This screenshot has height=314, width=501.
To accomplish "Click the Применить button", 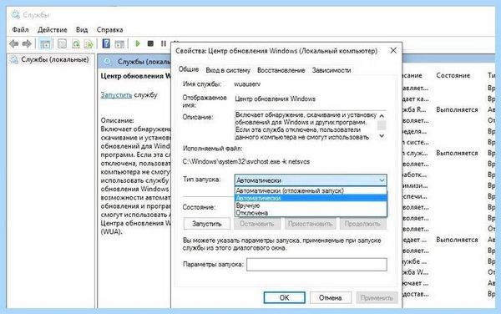I will 377,297.
